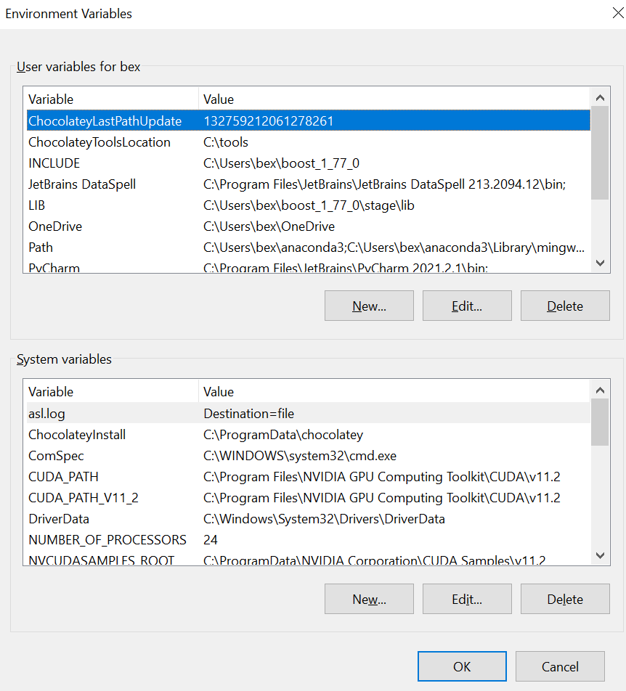Click the up scroll arrow of System variables list

[601, 389]
